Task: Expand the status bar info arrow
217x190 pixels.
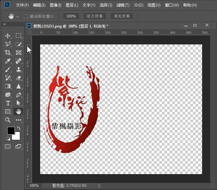Action: (99, 185)
